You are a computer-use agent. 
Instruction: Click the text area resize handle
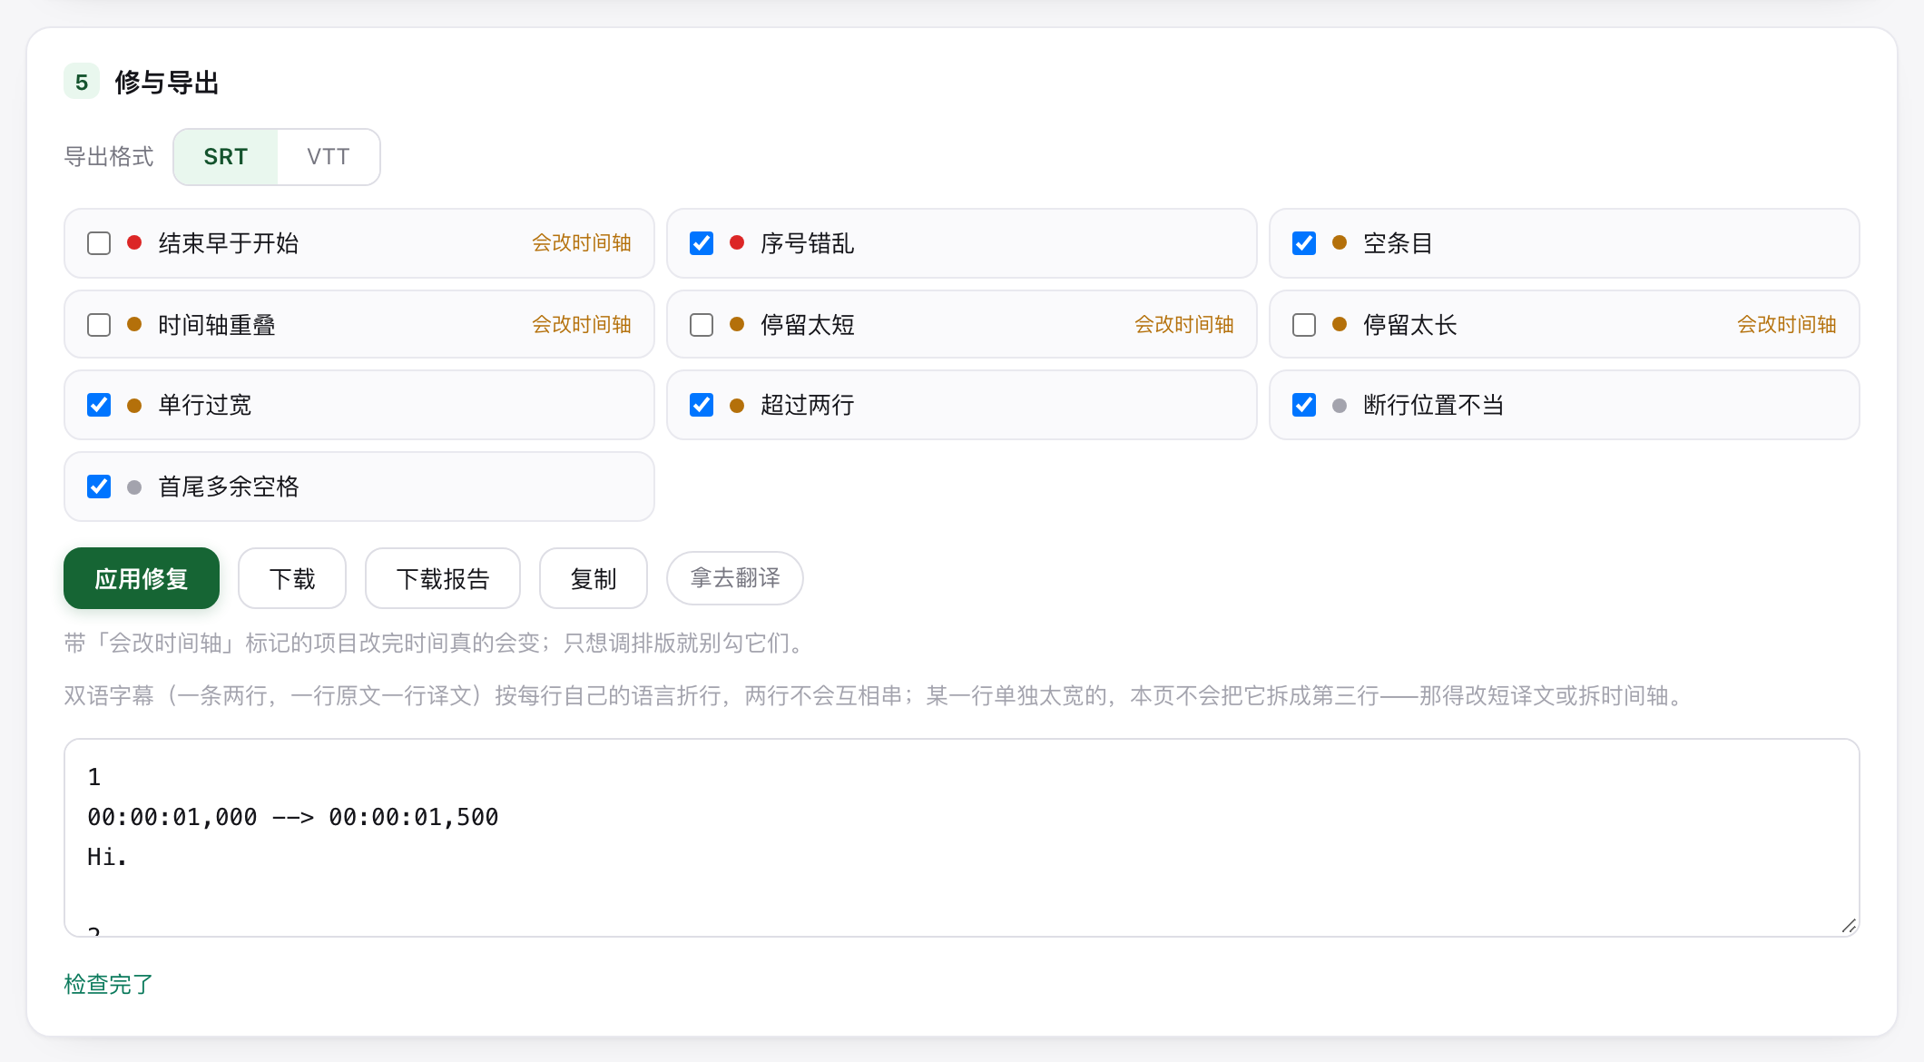click(1849, 926)
